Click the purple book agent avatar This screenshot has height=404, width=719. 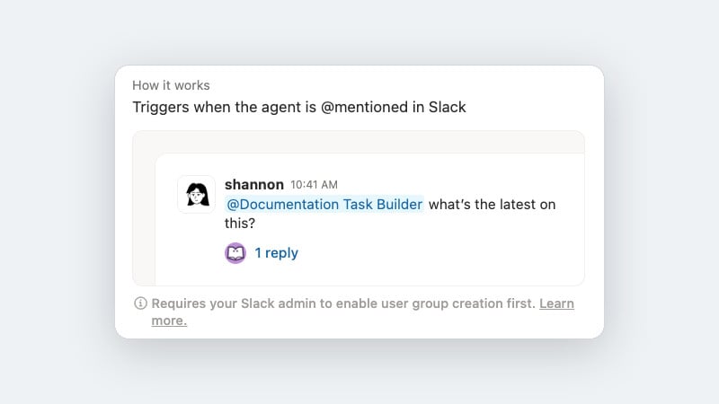coord(235,253)
